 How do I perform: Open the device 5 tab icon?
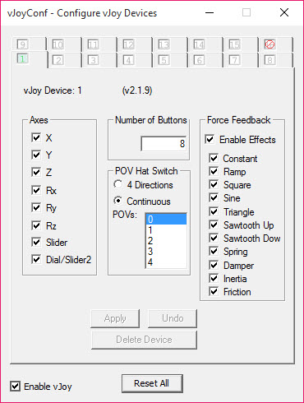click(164, 60)
